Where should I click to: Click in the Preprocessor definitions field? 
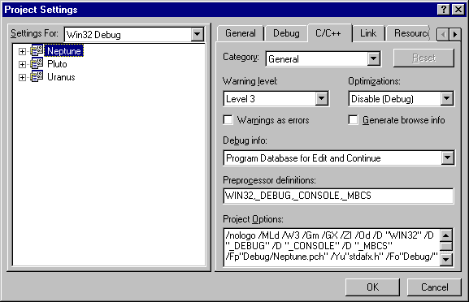point(338,196)
